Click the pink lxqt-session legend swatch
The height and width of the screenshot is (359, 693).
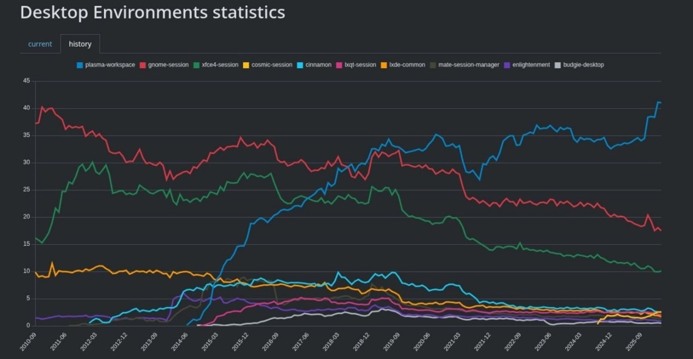pyautogui.click(x=339, y=65)
